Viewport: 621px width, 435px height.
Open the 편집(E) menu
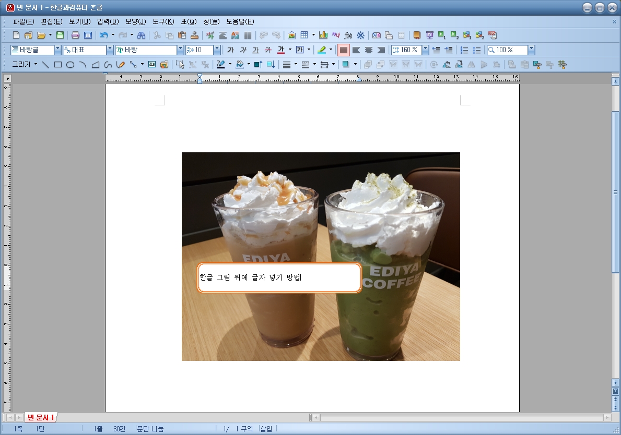[x=52, y=22]
